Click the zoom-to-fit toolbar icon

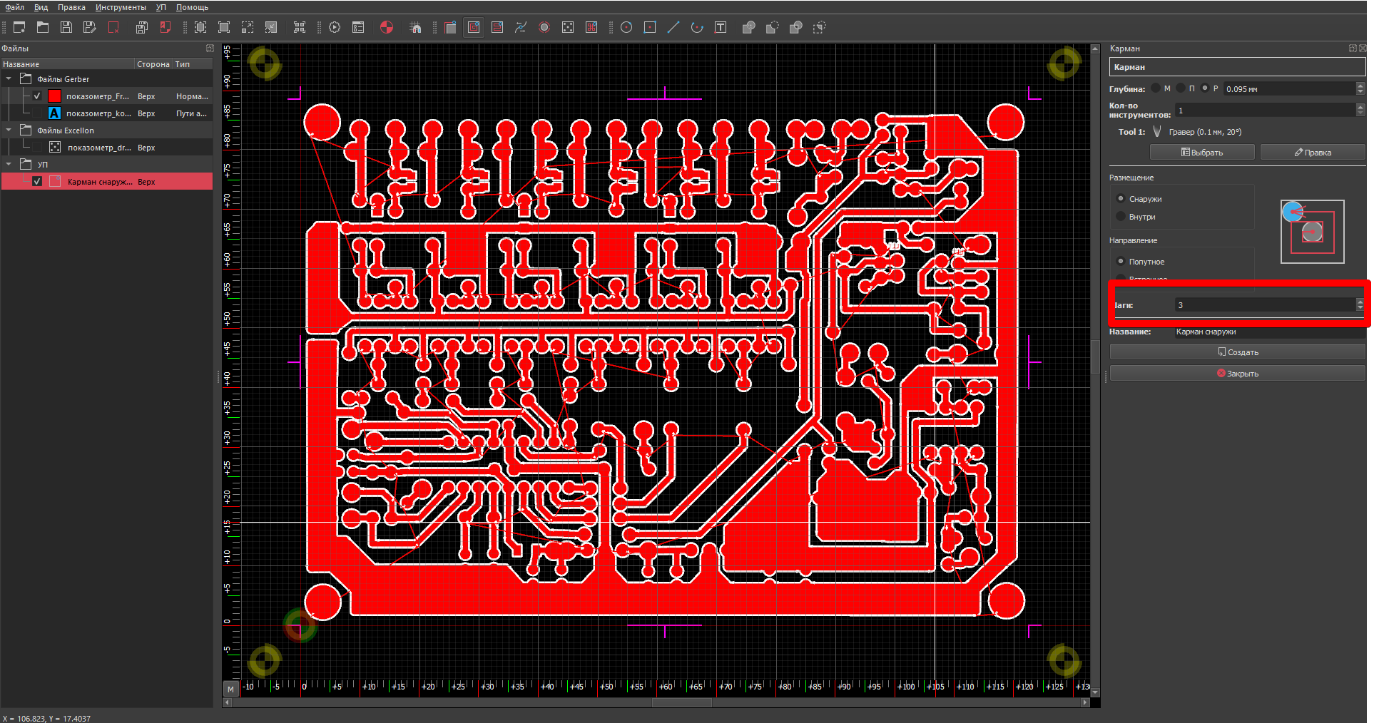pyautogui.click(x=200, y=27)
